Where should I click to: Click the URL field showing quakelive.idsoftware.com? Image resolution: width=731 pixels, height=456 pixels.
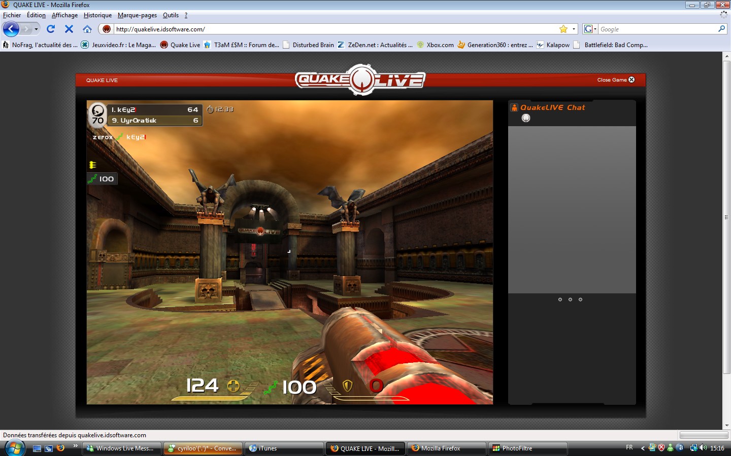(335, 29)
